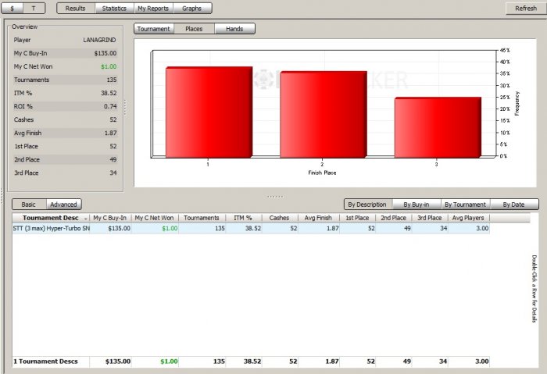Click the green $1.00 overview net won
547x374 pixels.
point(109,66)
